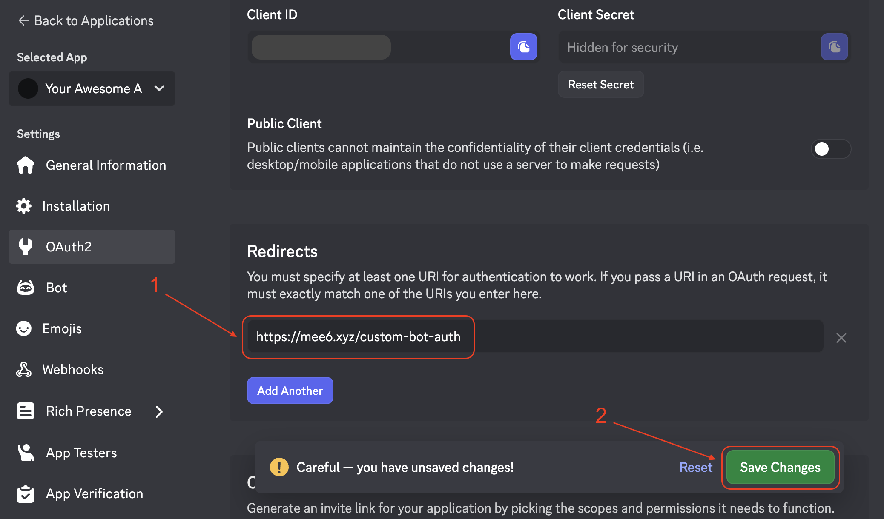The height and width of the screenshot is (519, 884).
Task: Remove the redirect URI with X
Action: tap(841, 338)
